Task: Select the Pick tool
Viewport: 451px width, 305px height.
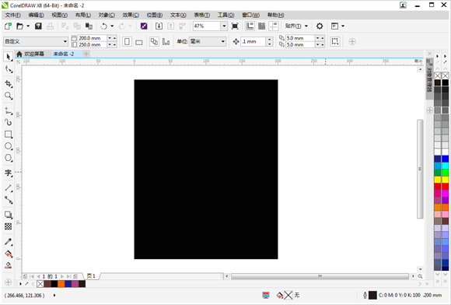Action: tap(8, 56)
